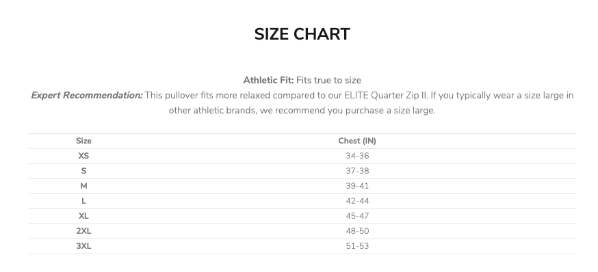Select the 2XL size row label

[x=83, y=231]
